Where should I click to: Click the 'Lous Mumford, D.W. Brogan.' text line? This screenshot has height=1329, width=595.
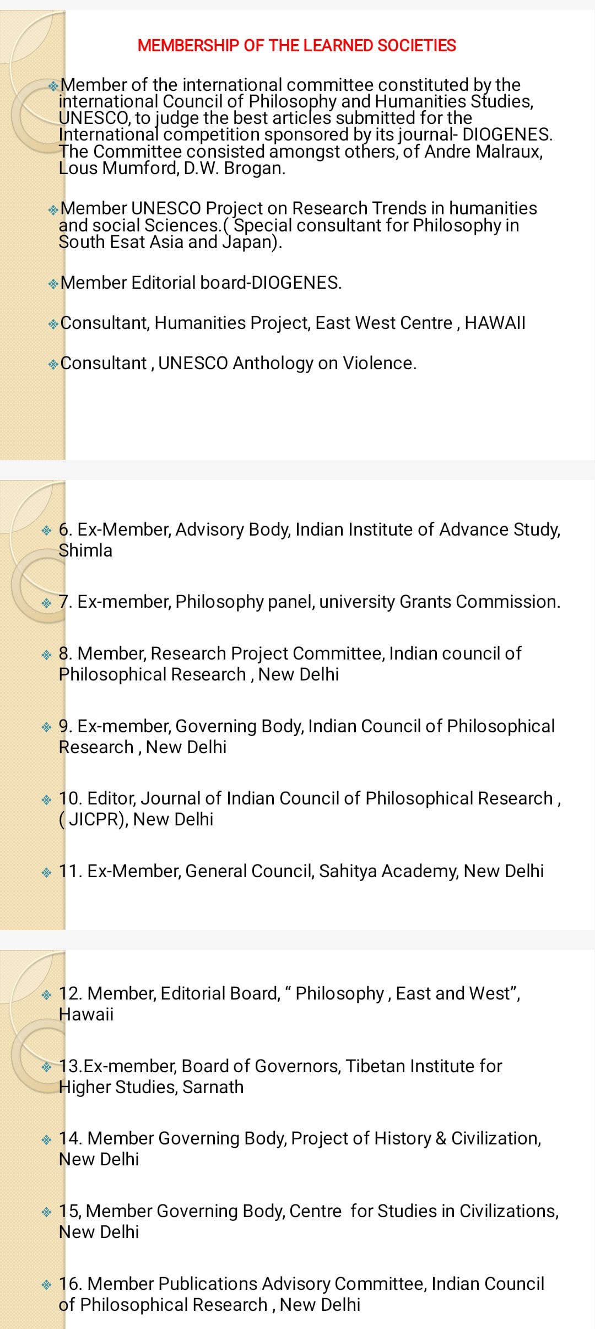point(172,168)
